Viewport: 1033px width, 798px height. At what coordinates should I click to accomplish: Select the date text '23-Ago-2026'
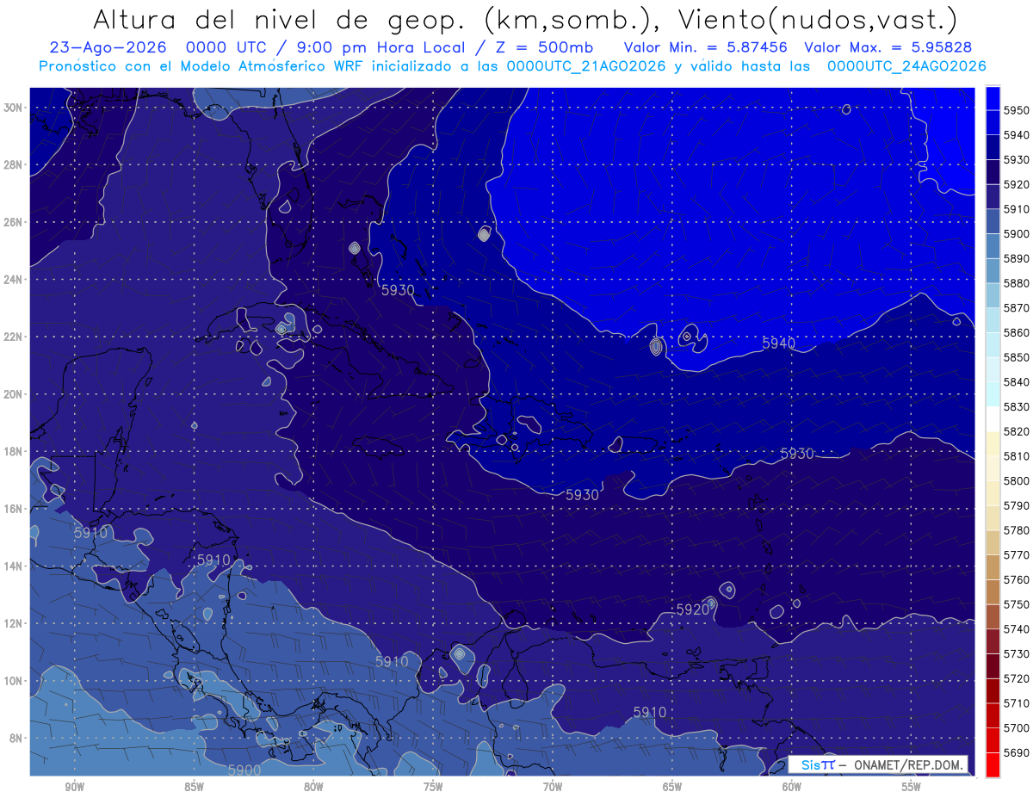(x=108, y=48)
